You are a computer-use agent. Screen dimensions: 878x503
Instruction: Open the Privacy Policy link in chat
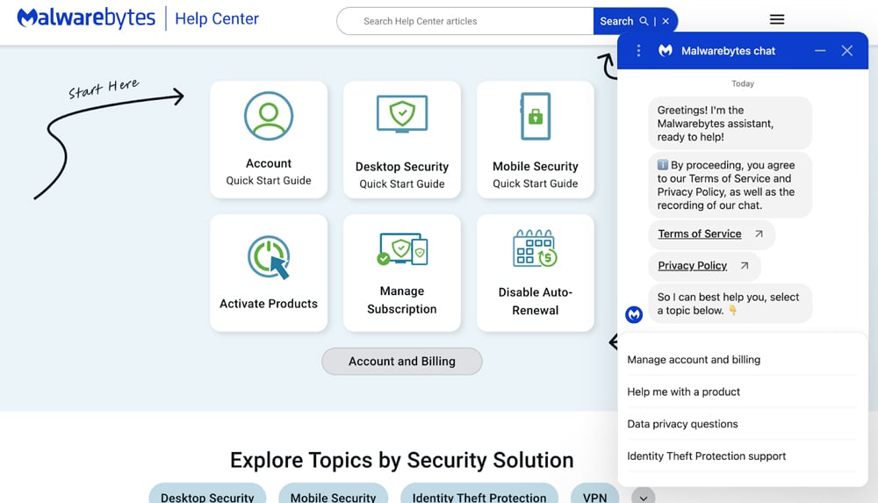pos(693,266)
